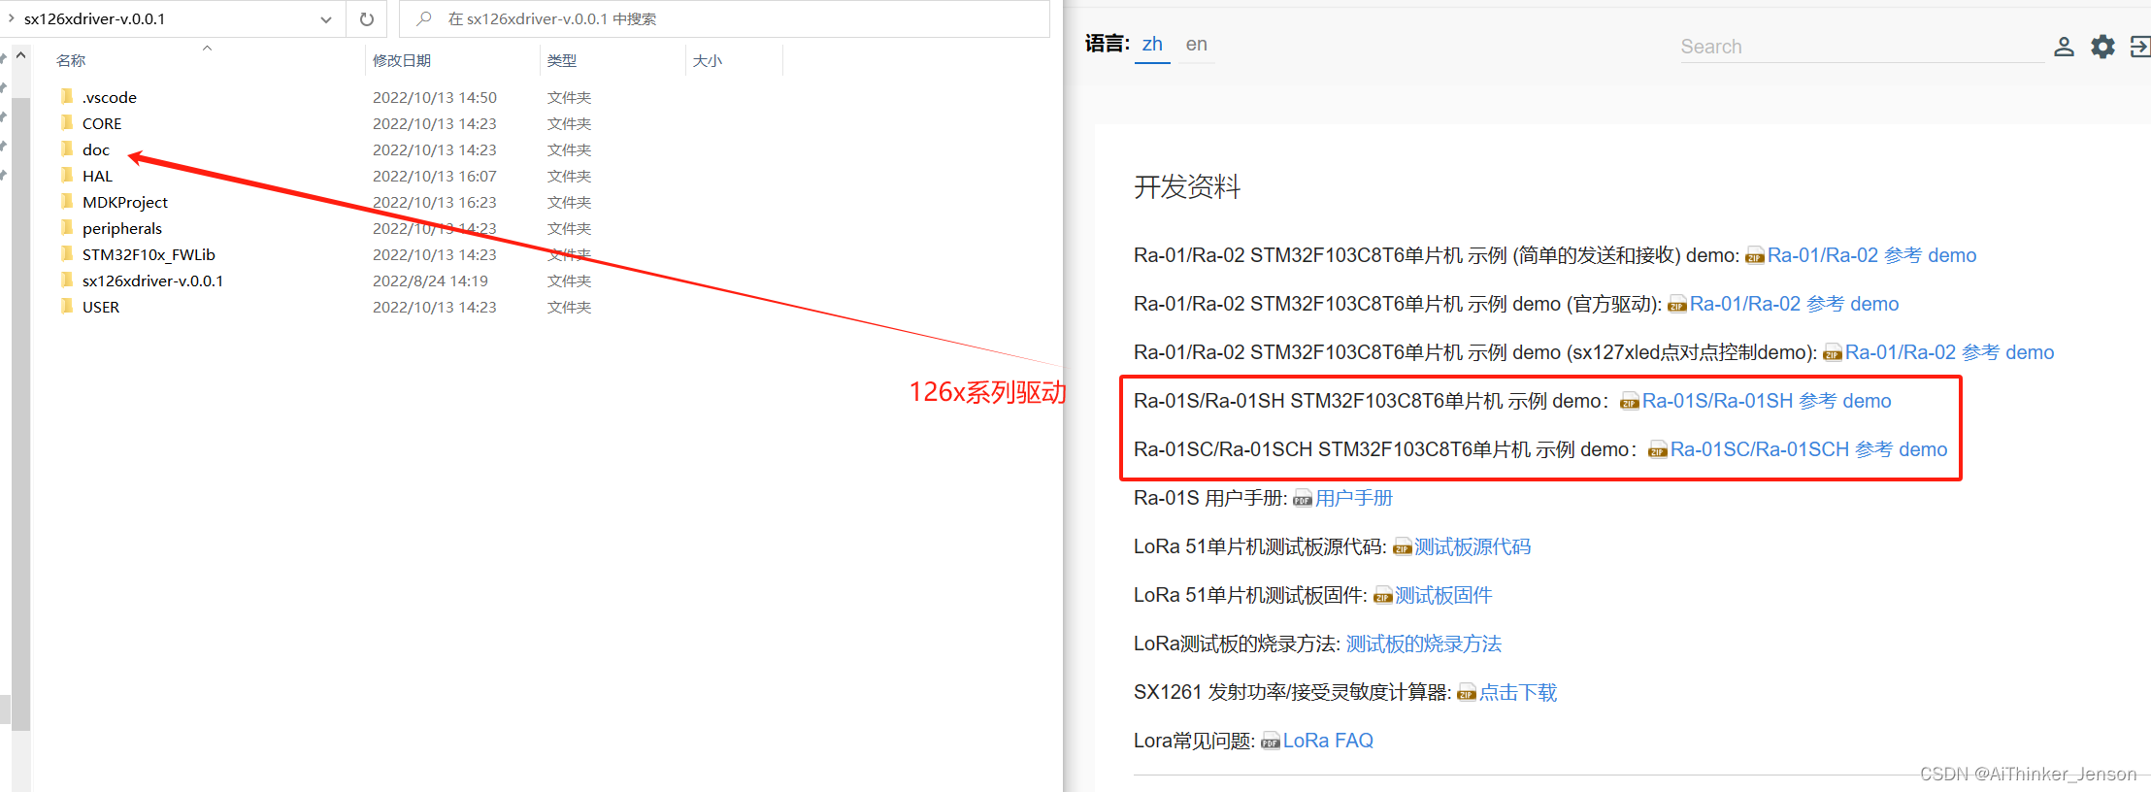
Task: Sort files by the 名称 column header
Action: coord(71,60)
